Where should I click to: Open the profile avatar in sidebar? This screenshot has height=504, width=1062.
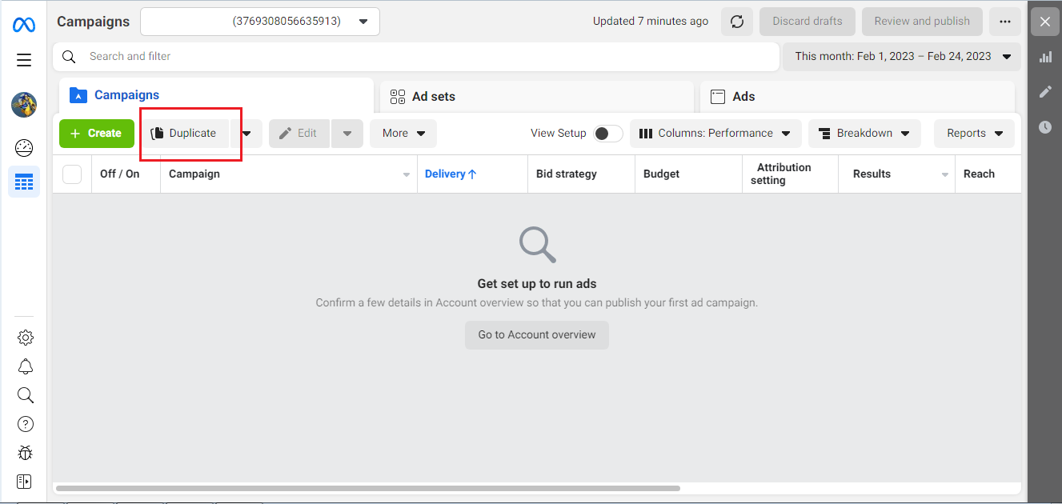pos(24,105)
